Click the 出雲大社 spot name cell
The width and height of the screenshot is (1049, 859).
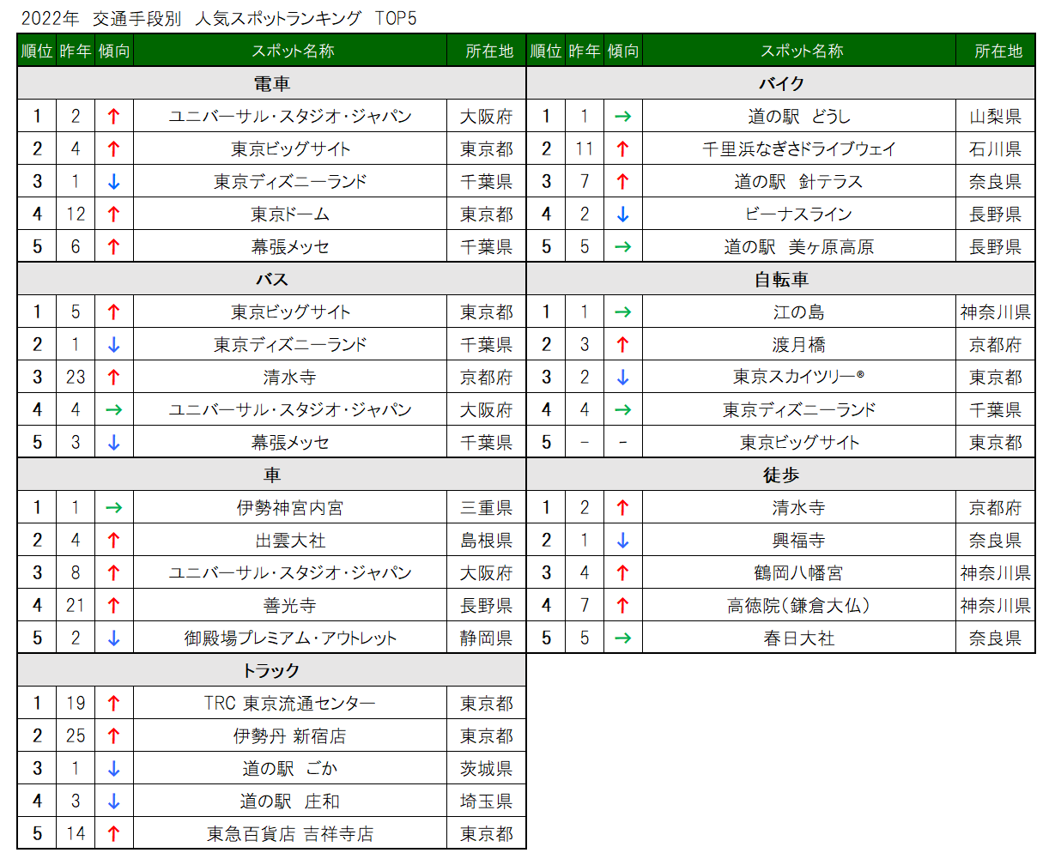tap(290, 541)
